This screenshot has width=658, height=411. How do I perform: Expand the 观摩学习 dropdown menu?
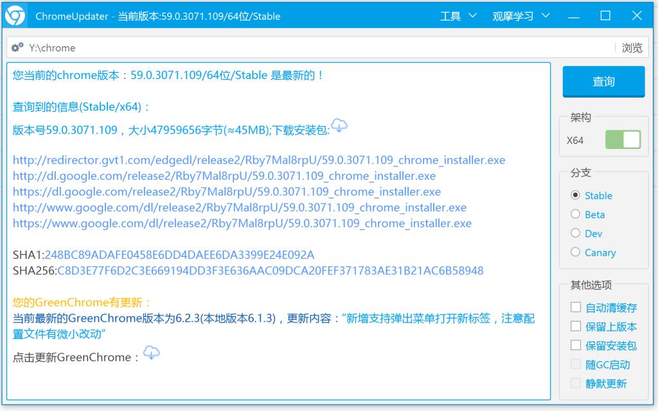pos(521,16)
